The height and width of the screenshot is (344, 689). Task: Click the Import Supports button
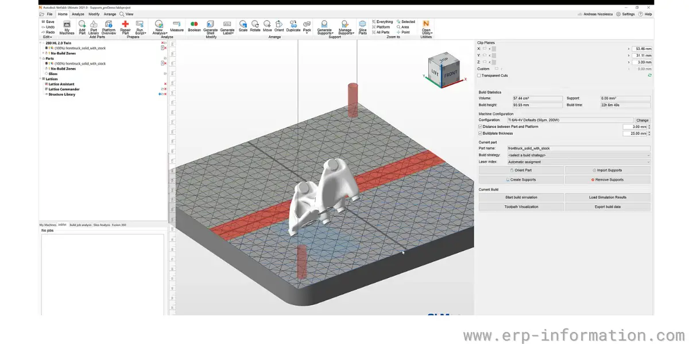click(x=607, y=170)
